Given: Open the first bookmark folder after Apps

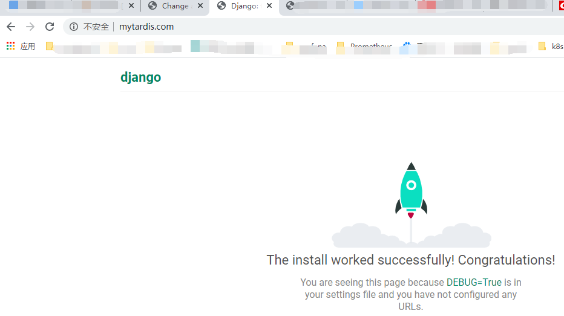Looking at the screenshot, I should pos(50,46).
